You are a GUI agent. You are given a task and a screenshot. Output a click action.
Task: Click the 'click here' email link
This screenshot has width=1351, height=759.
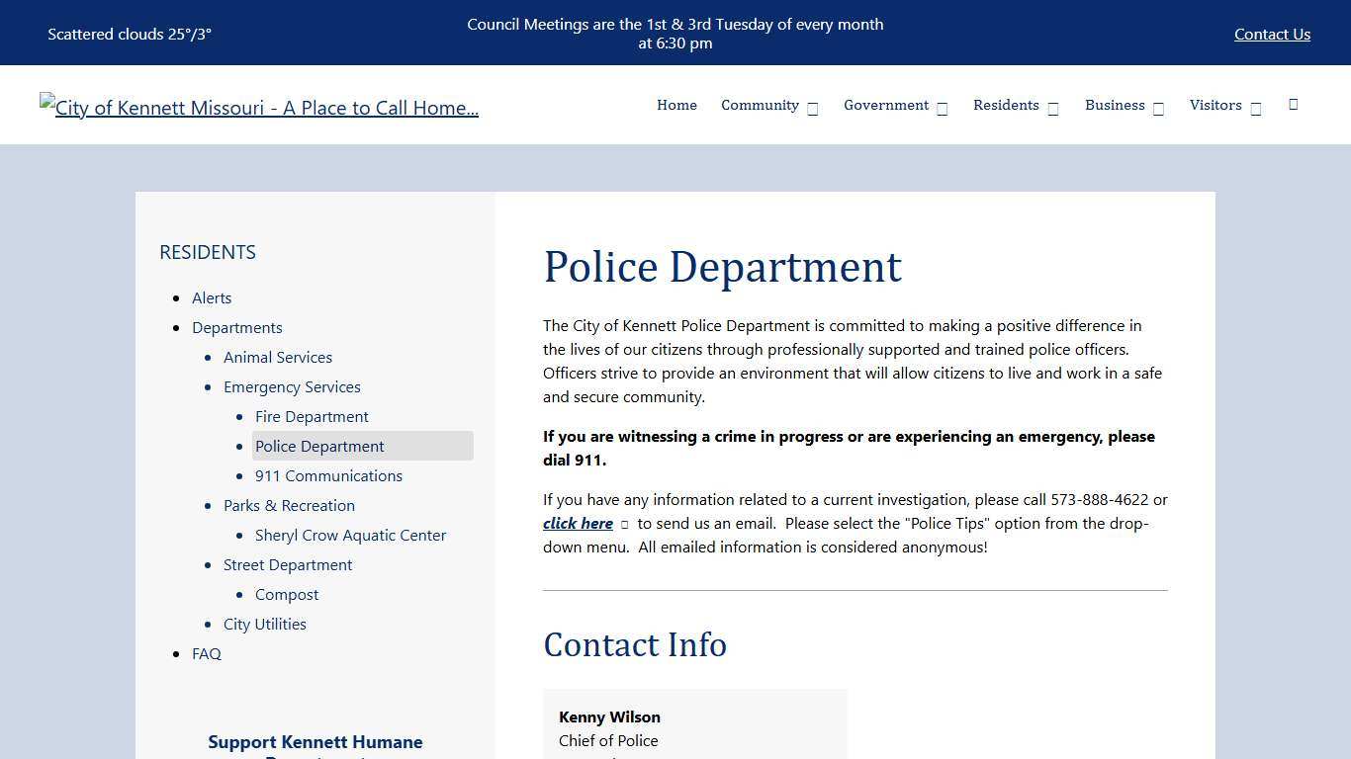[578, 523]
